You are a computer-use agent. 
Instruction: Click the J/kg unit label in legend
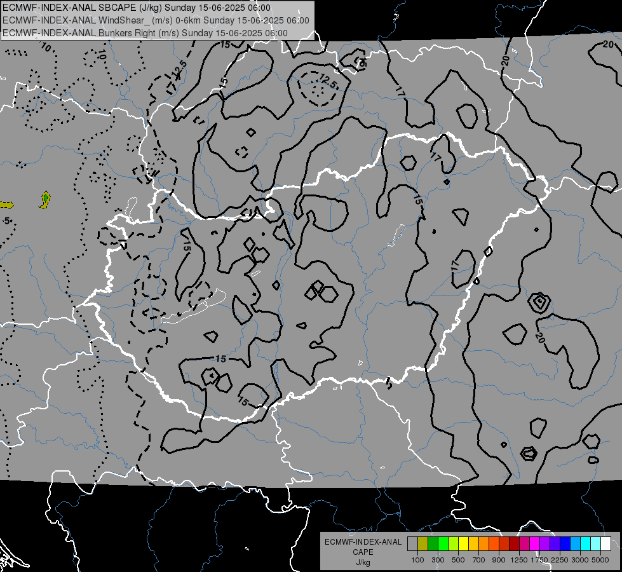point(363,562)
